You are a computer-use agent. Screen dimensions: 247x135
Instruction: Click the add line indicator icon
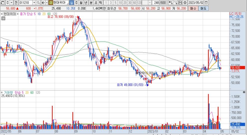tap(176, 3)
